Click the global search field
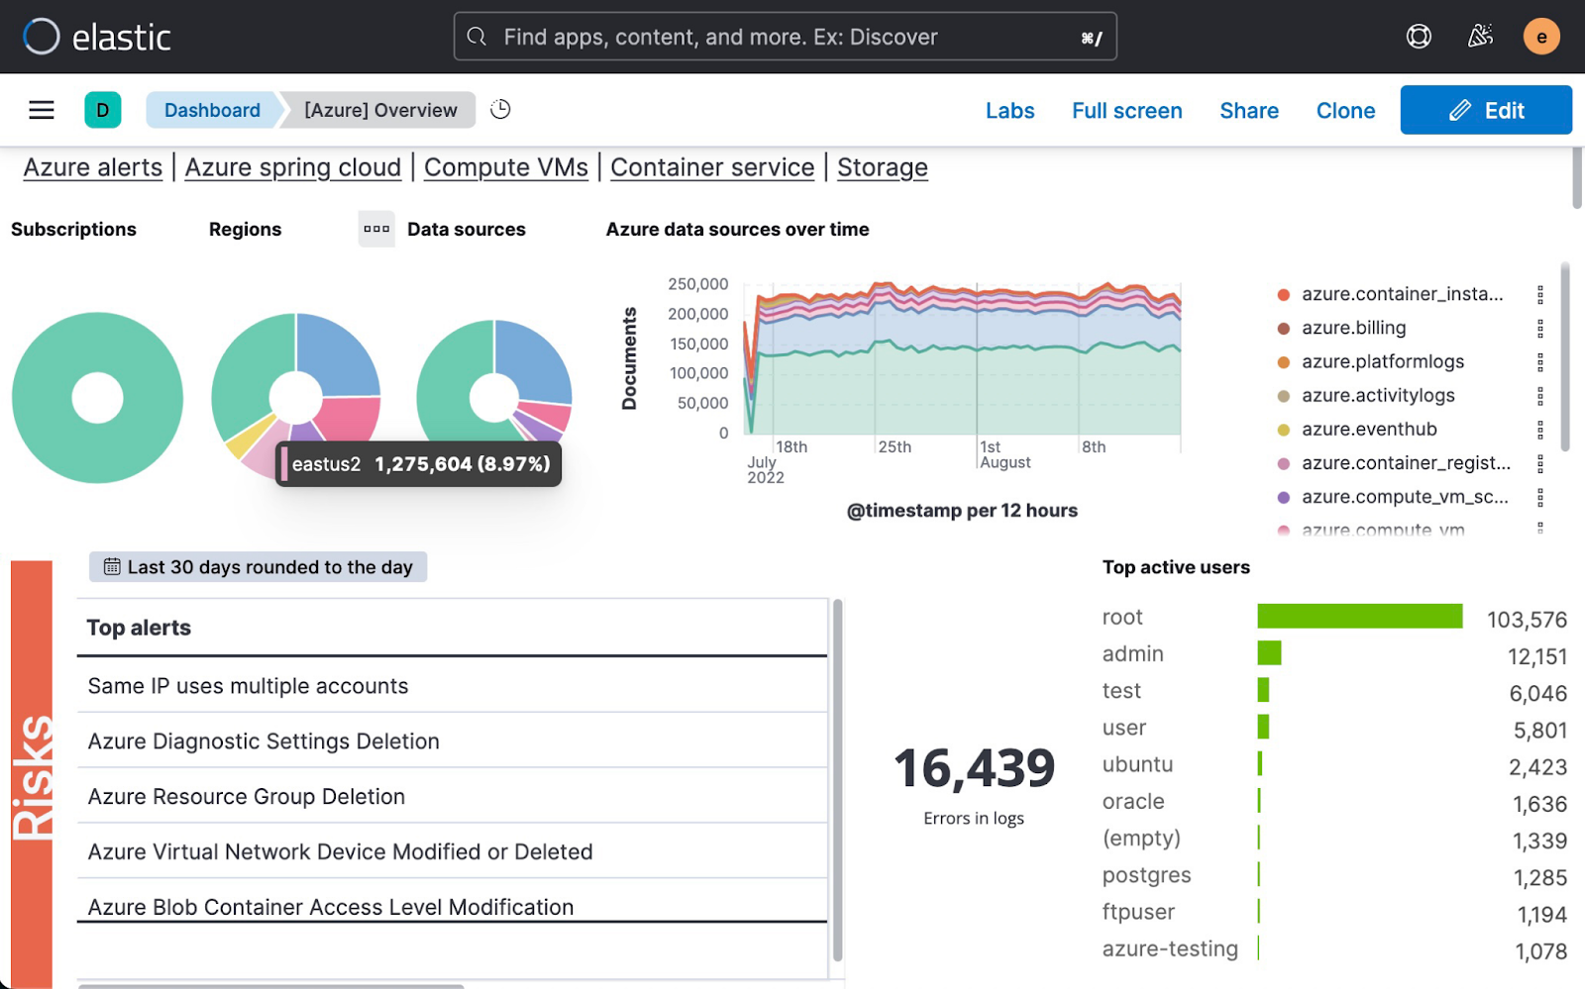Screen dimensions: 1585x989 point(785,37)
